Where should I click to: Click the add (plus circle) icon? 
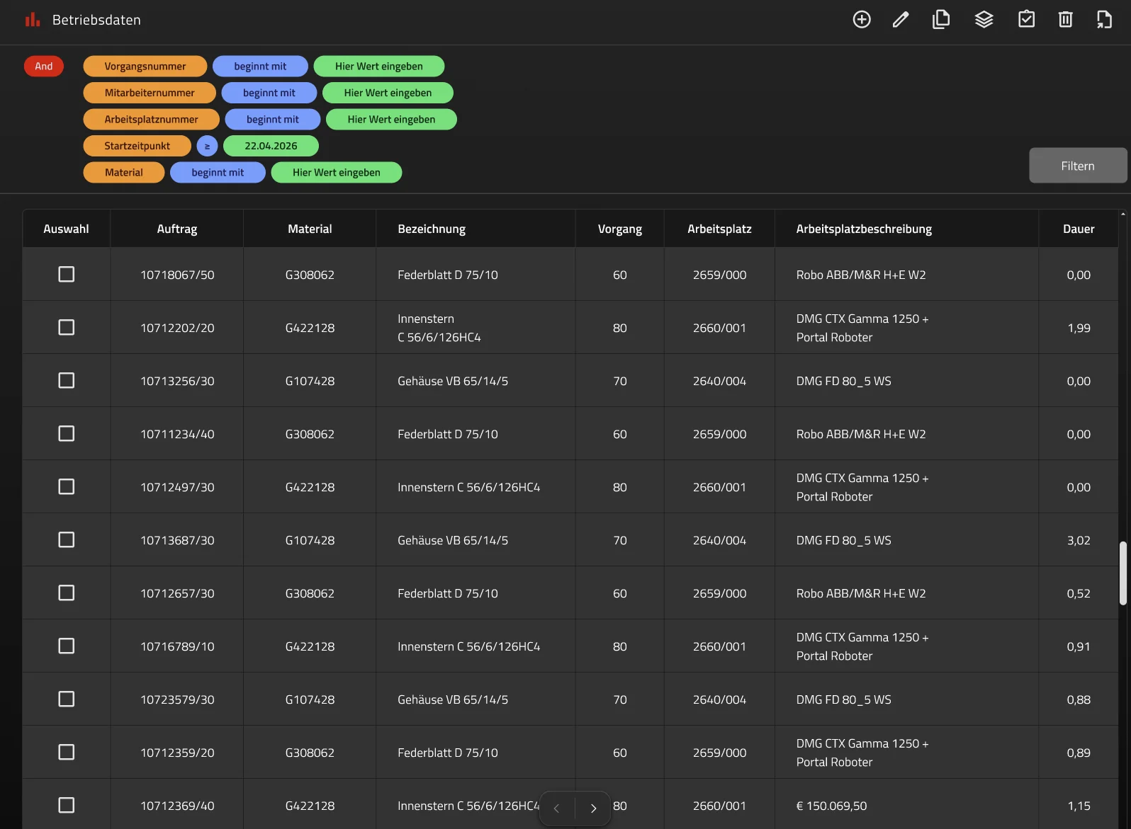pyautogui.click(x=862, y=20)
